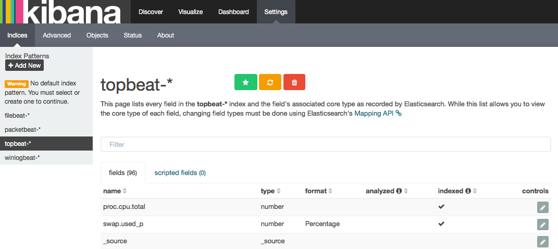Screen dimensions: 558x249
Task: Sort fields by format column arrows
Action: pyautogui.click(x=331, y=191)
